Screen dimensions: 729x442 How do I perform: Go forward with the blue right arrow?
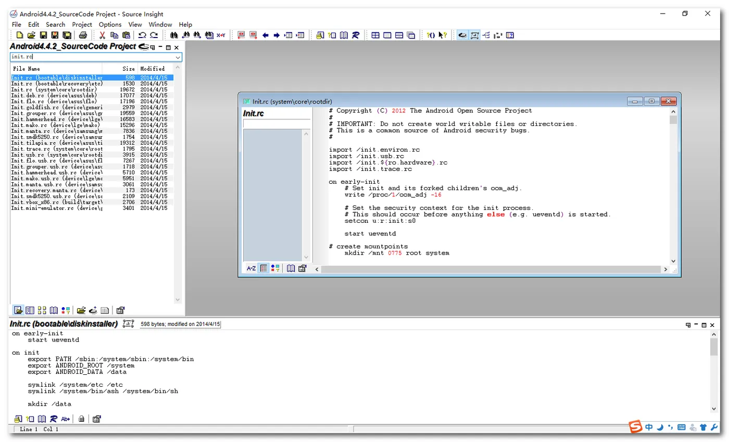click(x=277, y=35)
